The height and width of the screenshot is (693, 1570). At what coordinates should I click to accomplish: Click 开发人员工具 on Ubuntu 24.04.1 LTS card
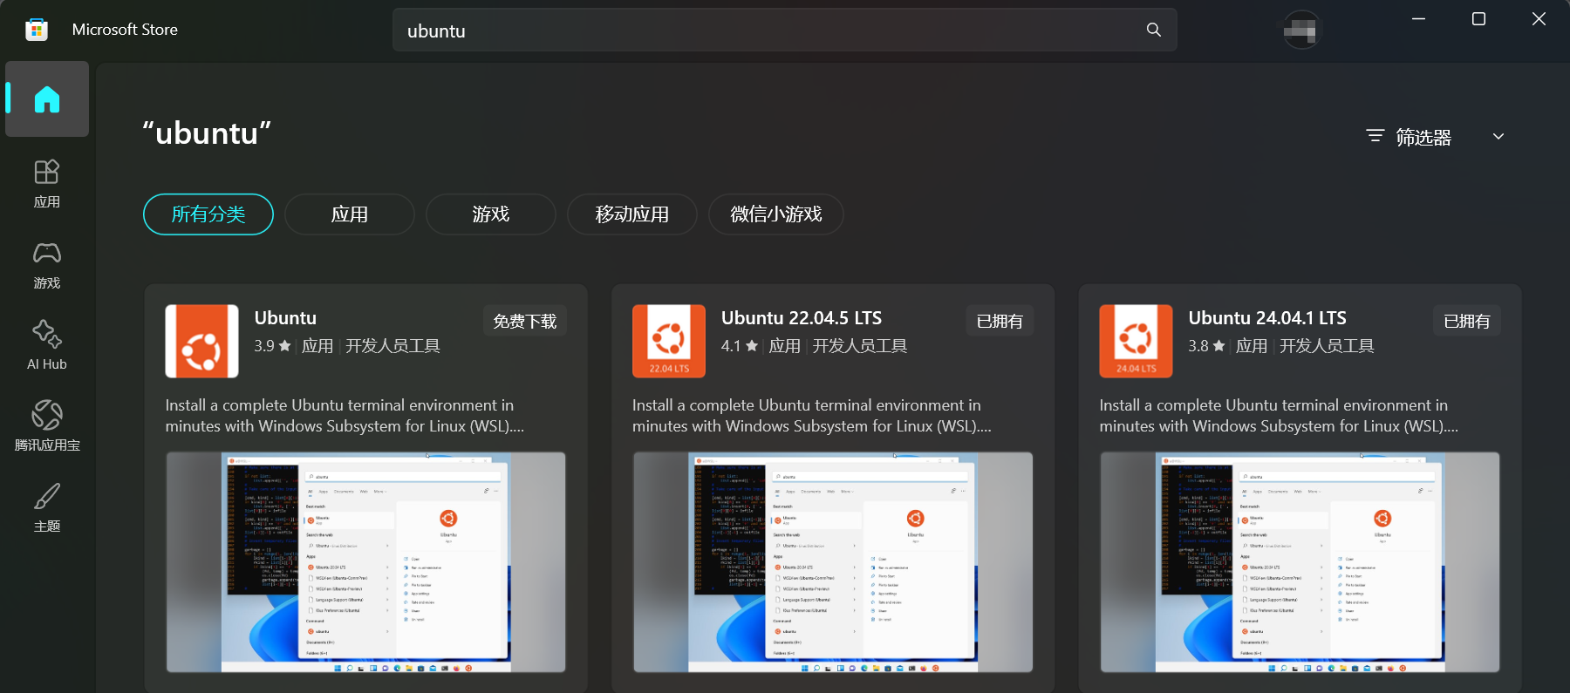coord(1327,346)
